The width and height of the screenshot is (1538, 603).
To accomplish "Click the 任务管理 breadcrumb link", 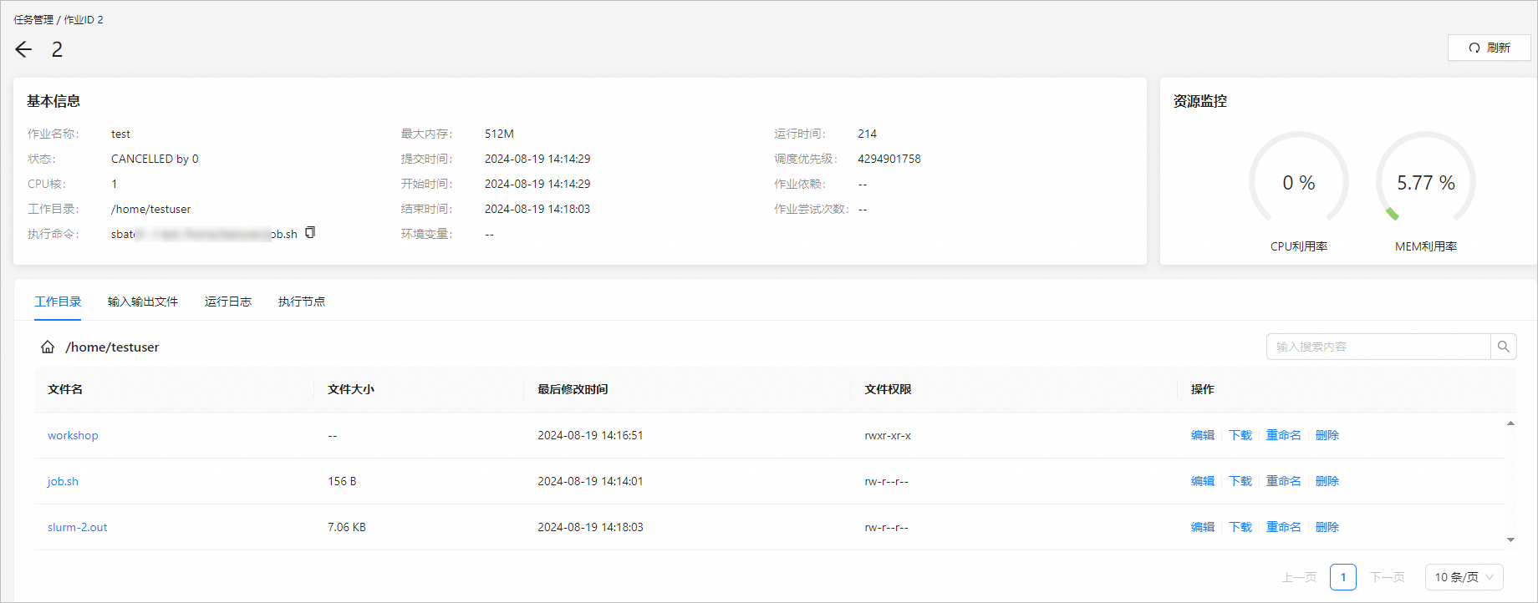I will point(33,19).
